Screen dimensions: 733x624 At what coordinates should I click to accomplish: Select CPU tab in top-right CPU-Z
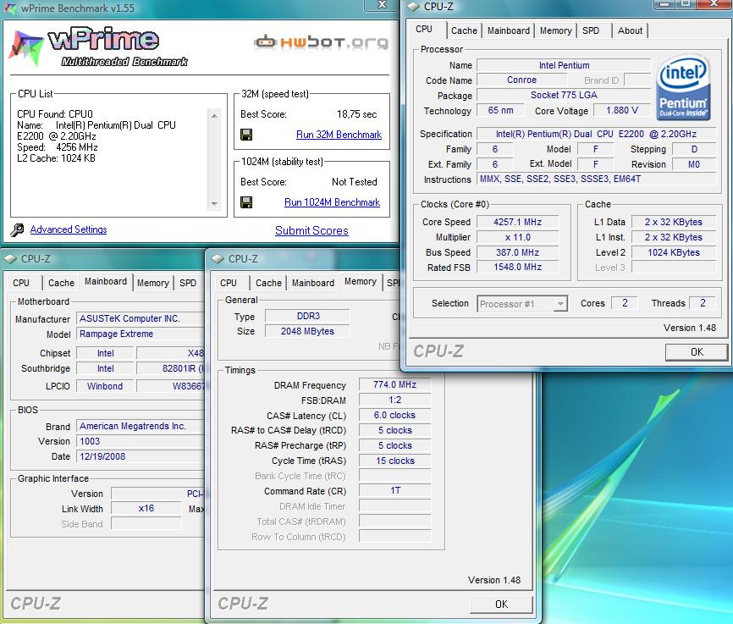click(424, 29)
